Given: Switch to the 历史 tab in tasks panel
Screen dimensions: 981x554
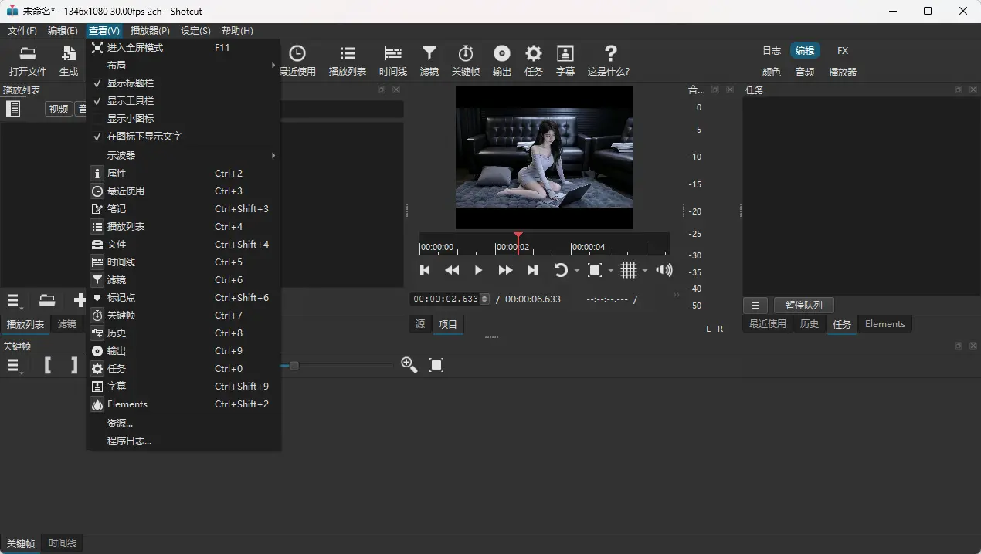Looking at the screenshot, I should click(810, 324).
